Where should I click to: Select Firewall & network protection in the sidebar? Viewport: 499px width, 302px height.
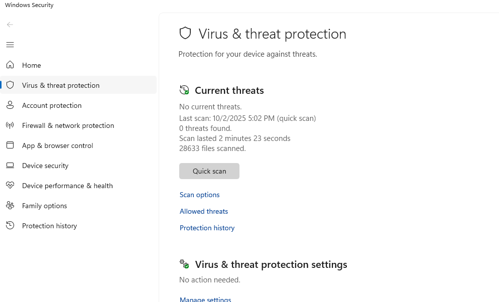click(68, 125)
